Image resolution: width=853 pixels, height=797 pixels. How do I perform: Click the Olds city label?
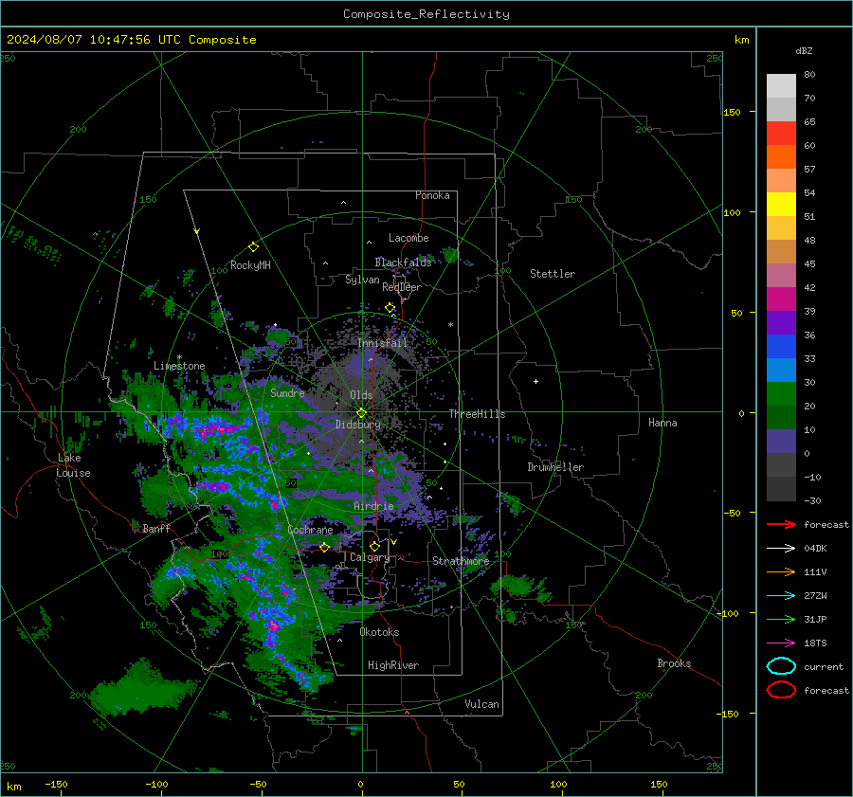tap(361, 395)
